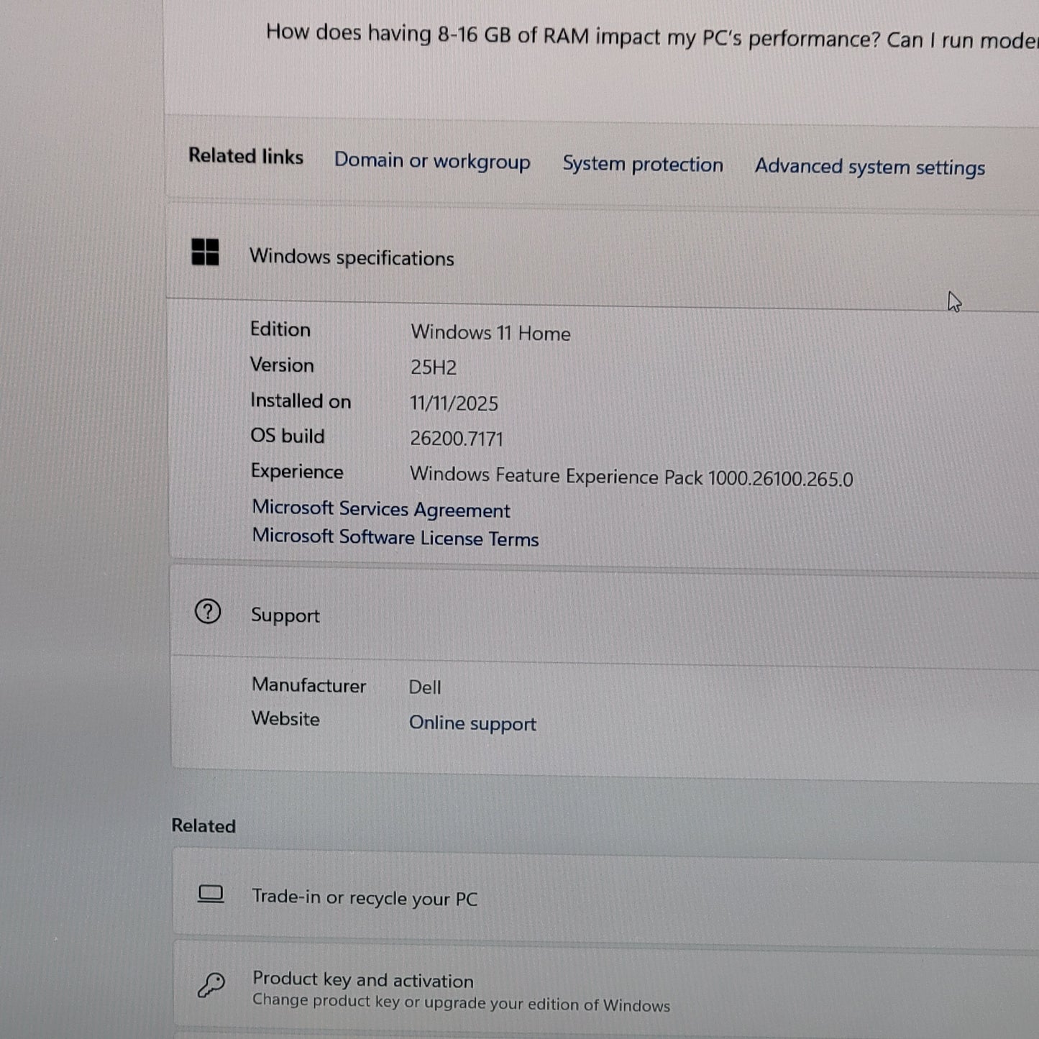Click the key icon for Product key
The image size is (1039, 1039).
[x=211, y=985]
